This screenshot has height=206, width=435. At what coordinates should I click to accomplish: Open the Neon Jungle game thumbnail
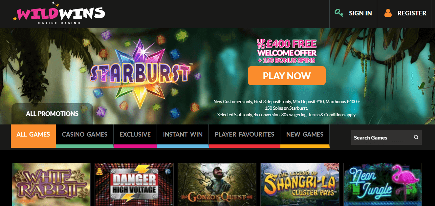point(383,184)
